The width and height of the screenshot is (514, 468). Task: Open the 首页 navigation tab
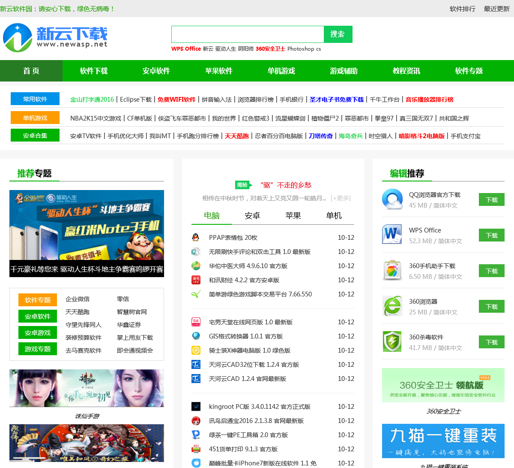(31, 71)
